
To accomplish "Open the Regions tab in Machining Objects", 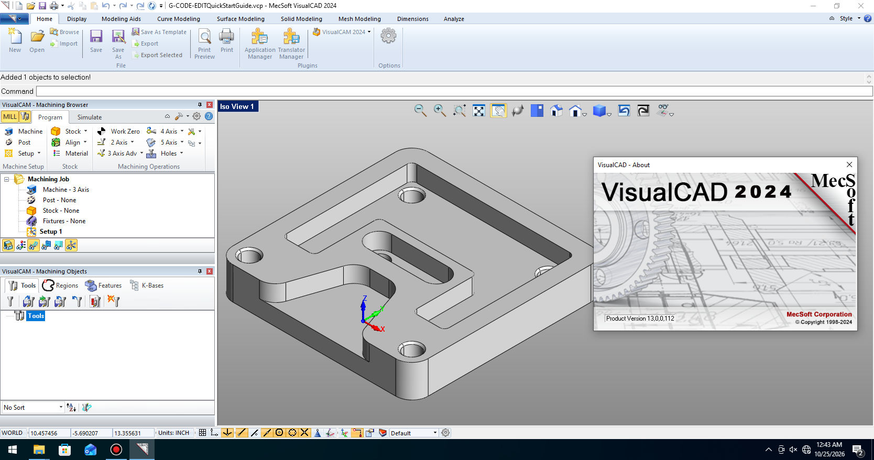I will tap(60, 286).
